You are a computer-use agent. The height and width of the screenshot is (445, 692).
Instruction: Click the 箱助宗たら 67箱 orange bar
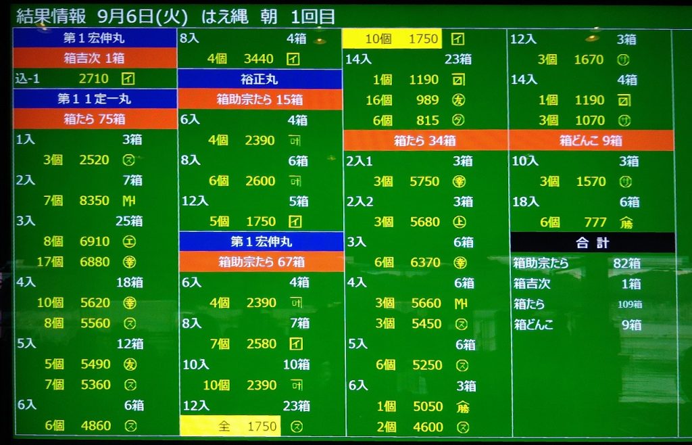[261, 262]
